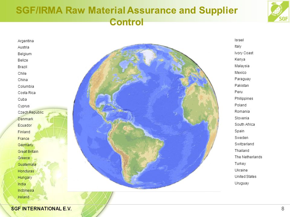The height and width of the screenshot is (217, 290).
Task: Click on 'Mexico'
Action: [x=241, y=73]
